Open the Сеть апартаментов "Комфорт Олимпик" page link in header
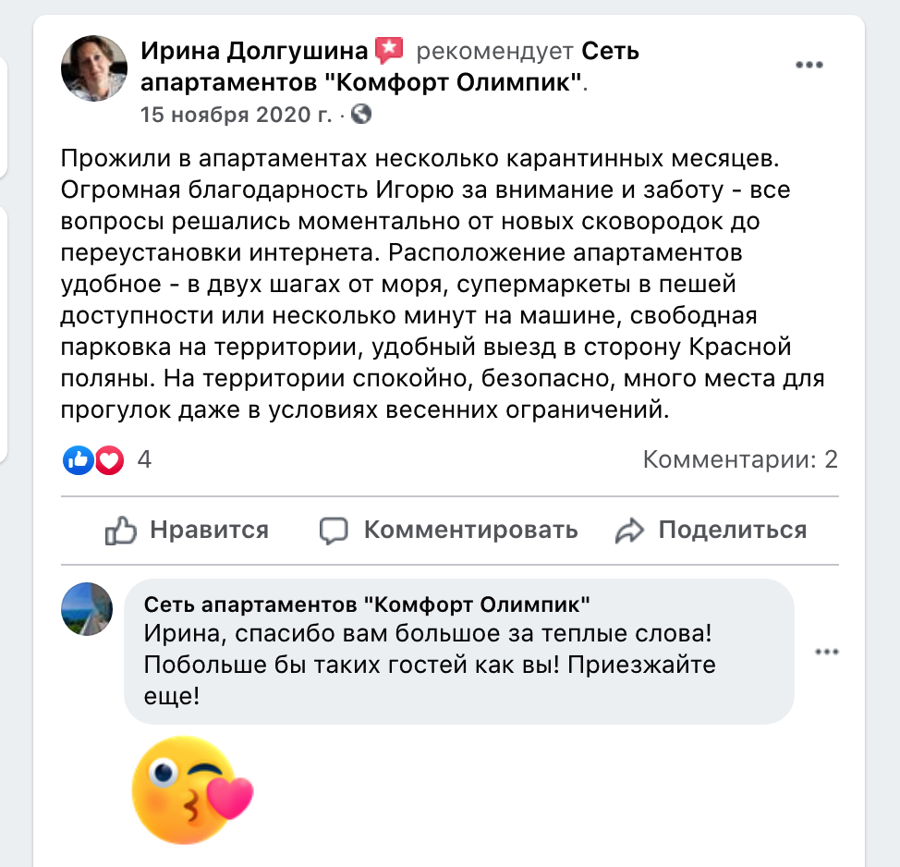 click(390, 67)
